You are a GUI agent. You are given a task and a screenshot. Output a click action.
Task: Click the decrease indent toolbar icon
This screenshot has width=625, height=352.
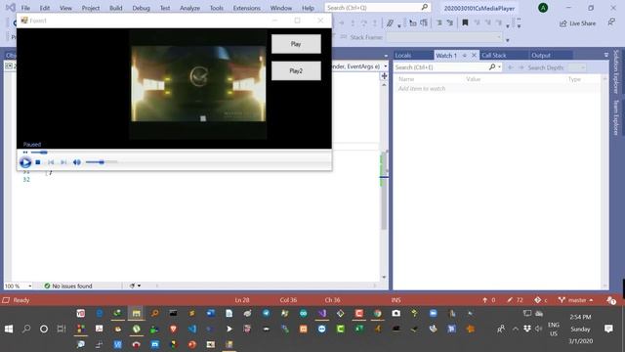(439, 23)
